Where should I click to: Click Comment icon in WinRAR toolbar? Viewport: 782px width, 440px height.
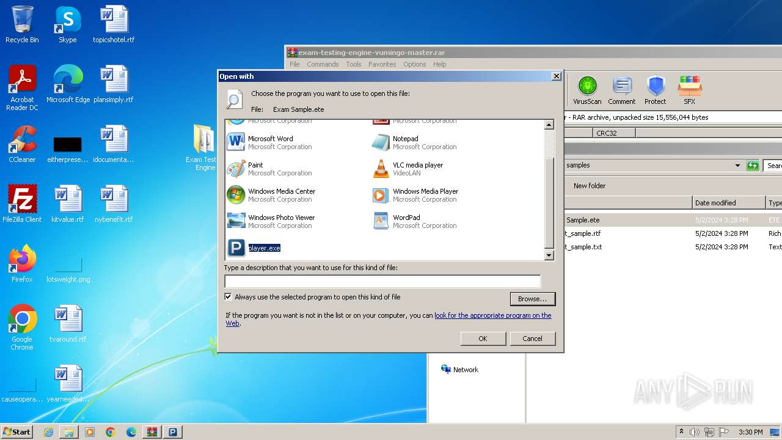(622, 90)
